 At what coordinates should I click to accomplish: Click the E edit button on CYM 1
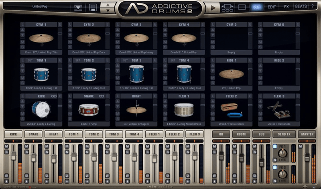point(60,24)
